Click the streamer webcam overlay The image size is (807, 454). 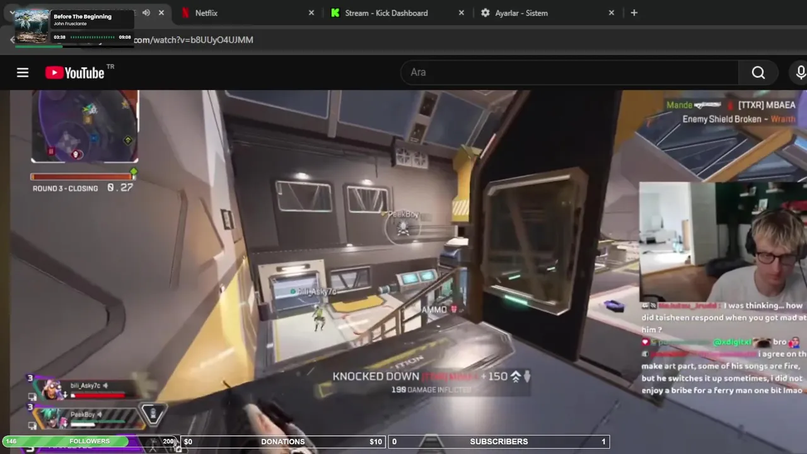point(723,242)
